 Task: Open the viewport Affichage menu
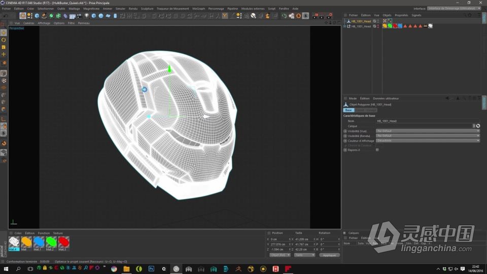(44, 23)
